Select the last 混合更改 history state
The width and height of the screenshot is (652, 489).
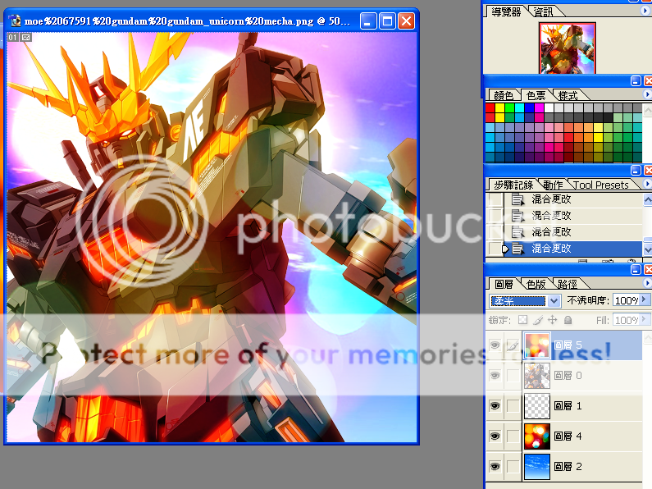pyautogui.click(x=551, y=248)
